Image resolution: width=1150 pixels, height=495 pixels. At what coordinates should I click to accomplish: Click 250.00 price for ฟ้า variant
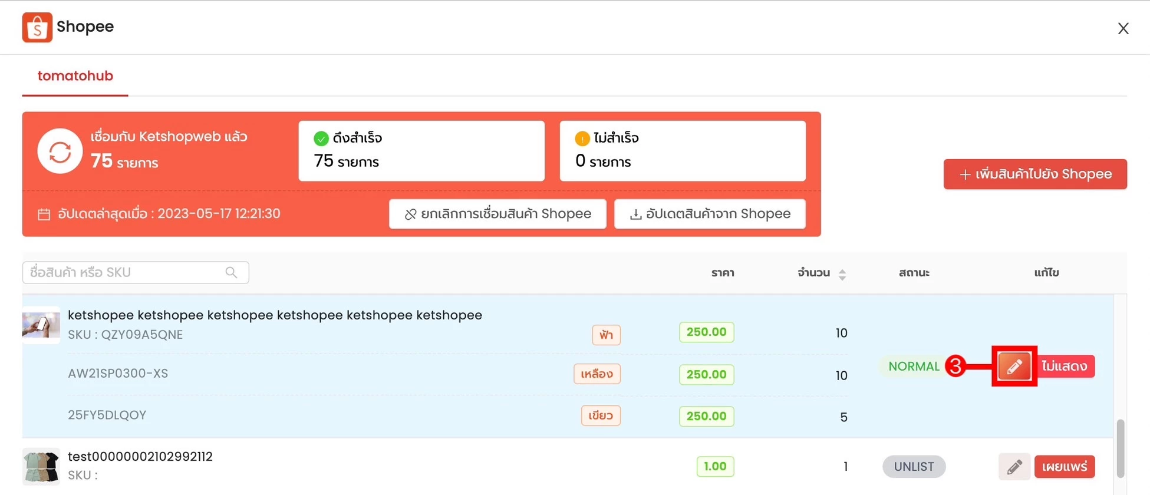tap(706, 332)
